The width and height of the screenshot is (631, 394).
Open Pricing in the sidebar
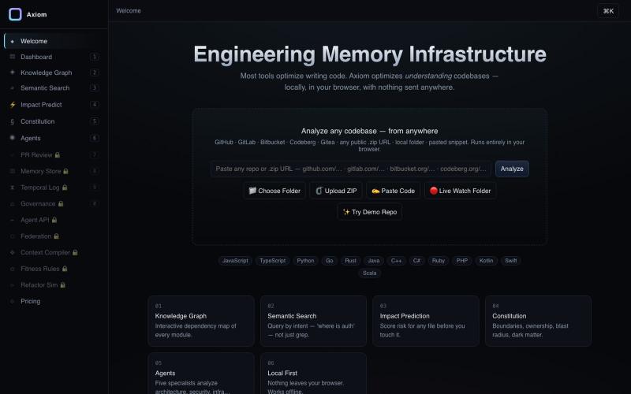coord(54,301)
